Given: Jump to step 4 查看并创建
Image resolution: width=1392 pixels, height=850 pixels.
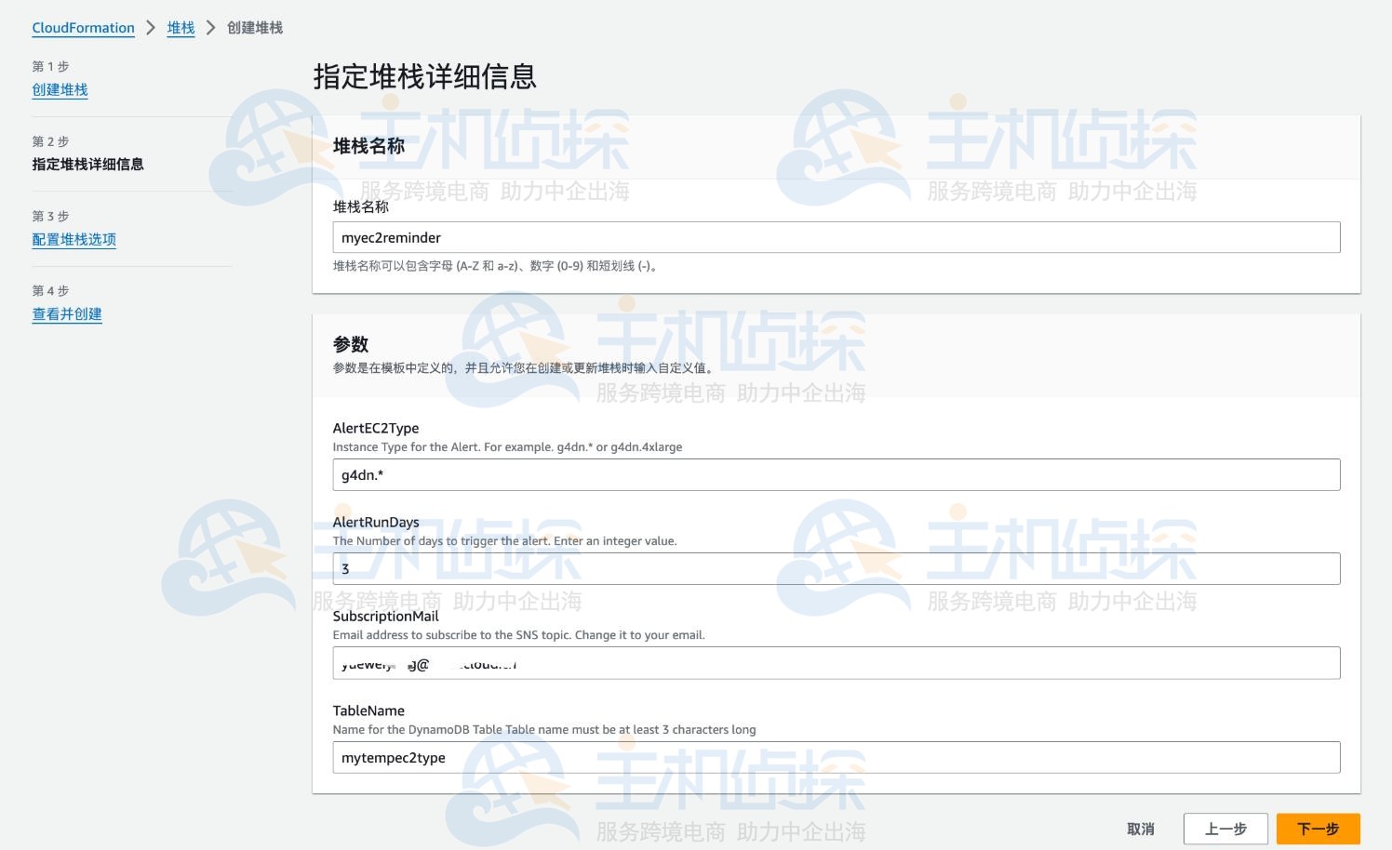Looking at the screenshot, I should click(66, 313).
